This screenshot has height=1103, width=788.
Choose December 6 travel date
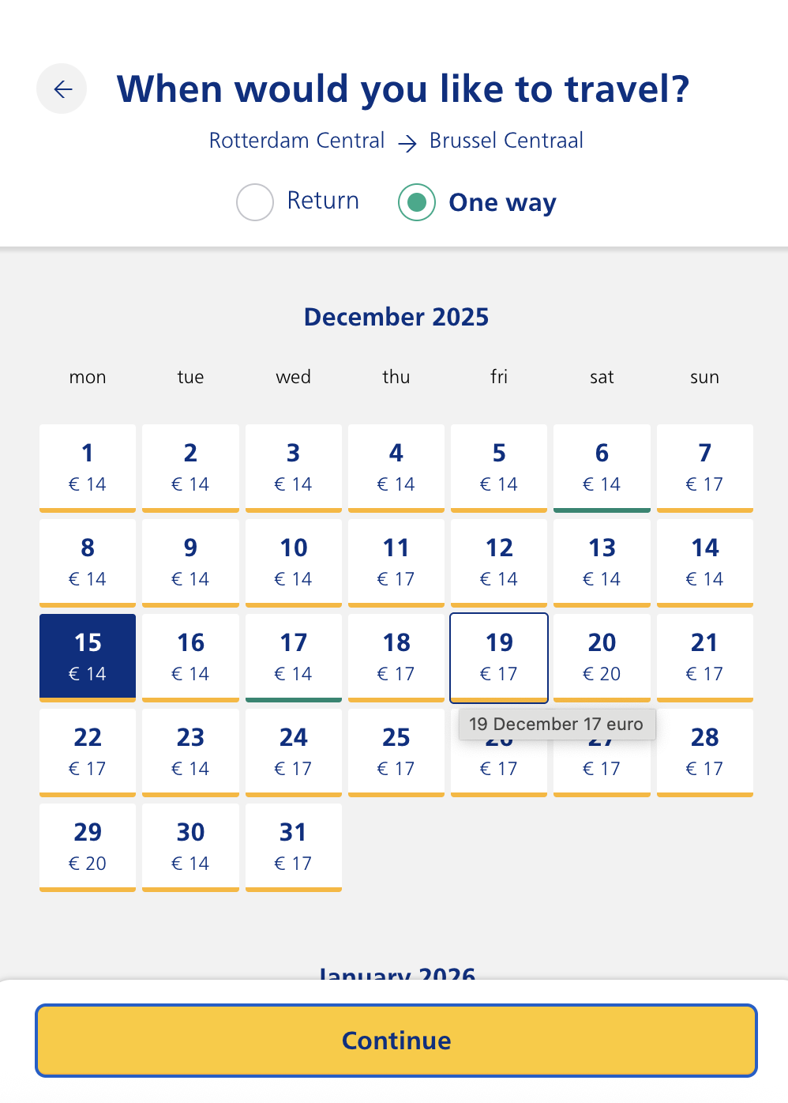tap(602, 467)
